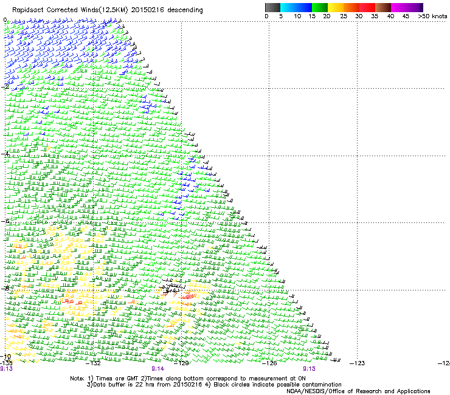
Task: Click the purple time label '9:15'
Action: pos(309,369)
